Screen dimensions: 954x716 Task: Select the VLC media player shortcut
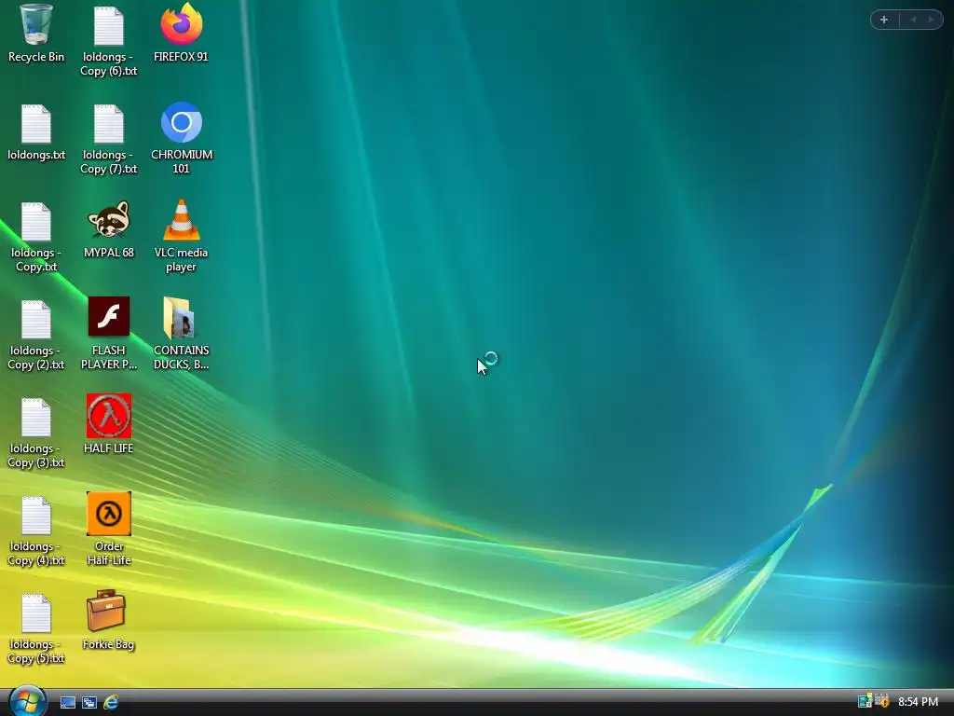click(182, 236)
